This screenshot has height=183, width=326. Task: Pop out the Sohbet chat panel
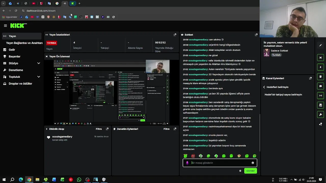256,35
